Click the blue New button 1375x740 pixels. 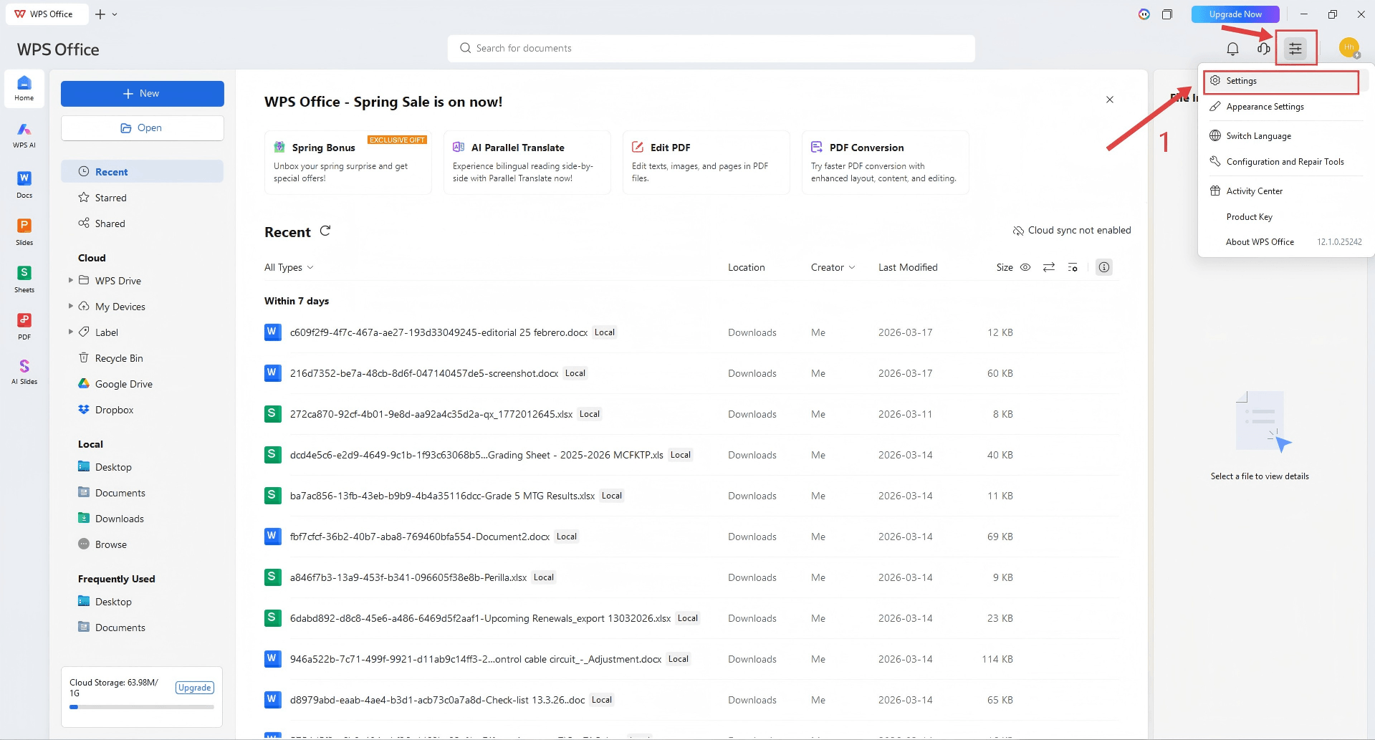(x=142, y=94)
